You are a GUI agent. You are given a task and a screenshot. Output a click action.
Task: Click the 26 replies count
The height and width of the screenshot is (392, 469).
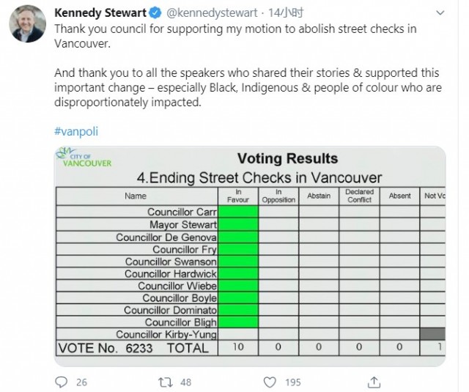tap(81, 382)
